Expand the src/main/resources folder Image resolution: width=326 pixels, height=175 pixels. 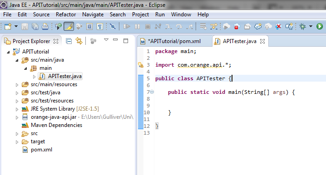point(17,85)
